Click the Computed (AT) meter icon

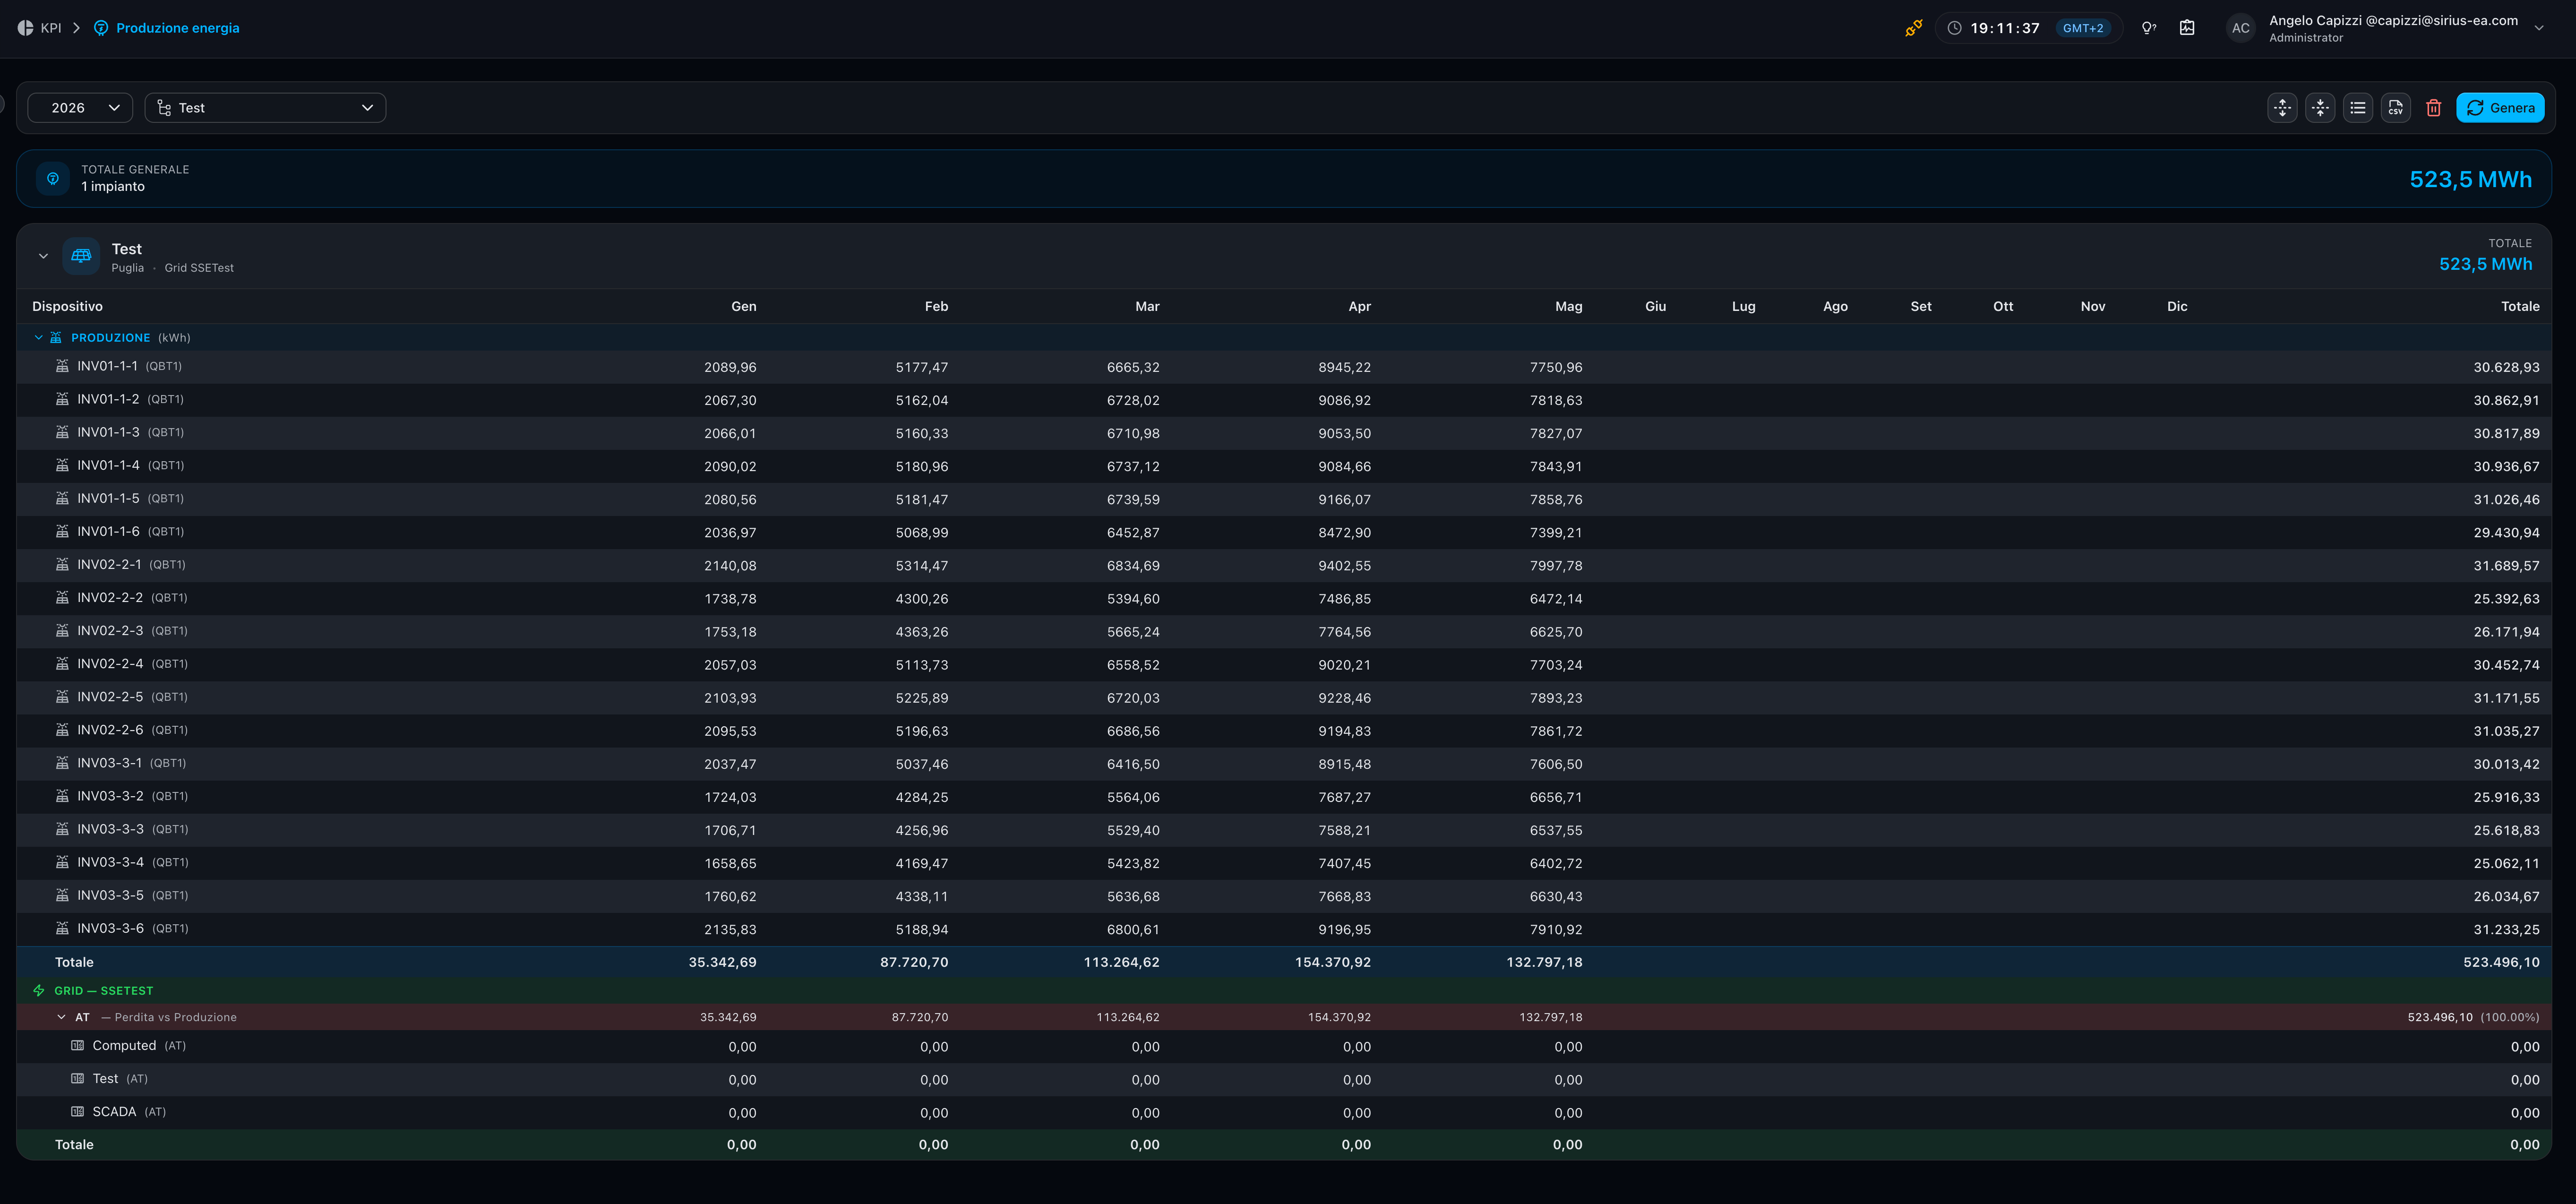[x=77, y=1046]
